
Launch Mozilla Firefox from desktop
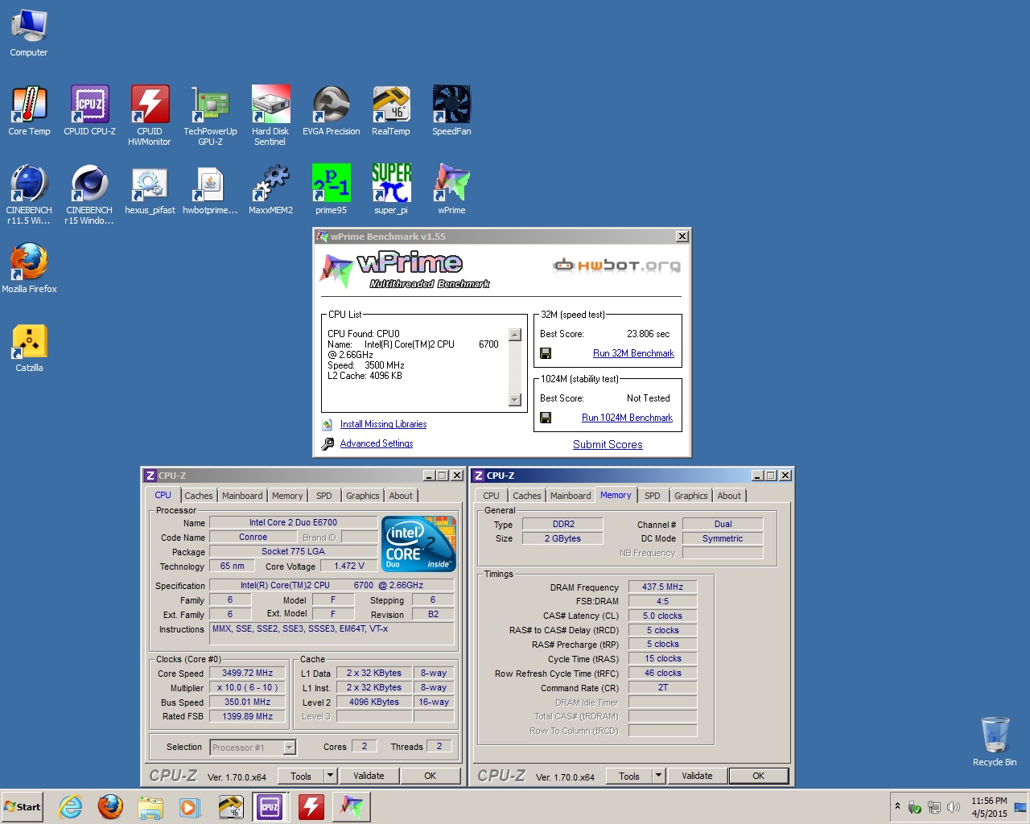(29, 269)
